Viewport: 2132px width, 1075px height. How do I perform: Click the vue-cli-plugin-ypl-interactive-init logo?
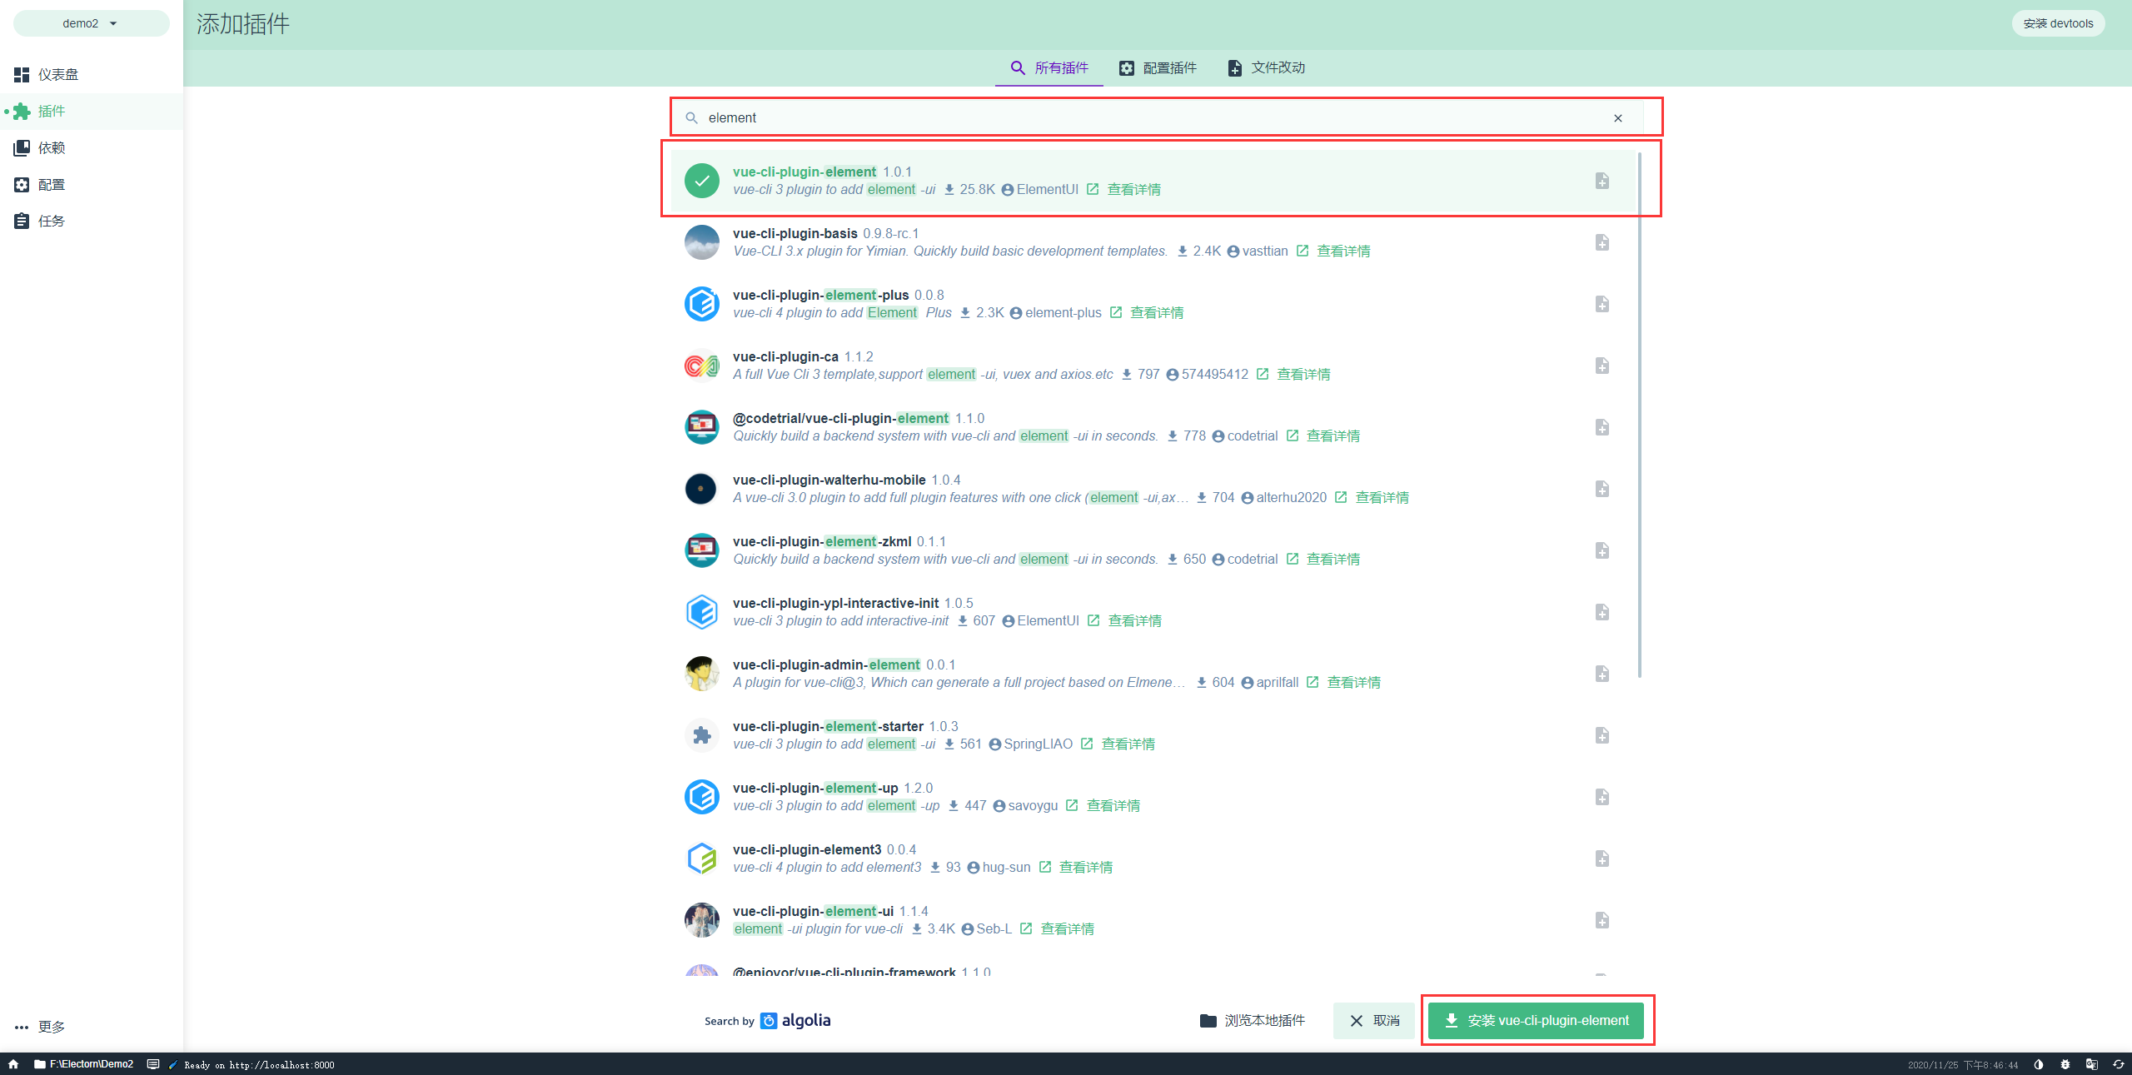[x=702, y=612]
